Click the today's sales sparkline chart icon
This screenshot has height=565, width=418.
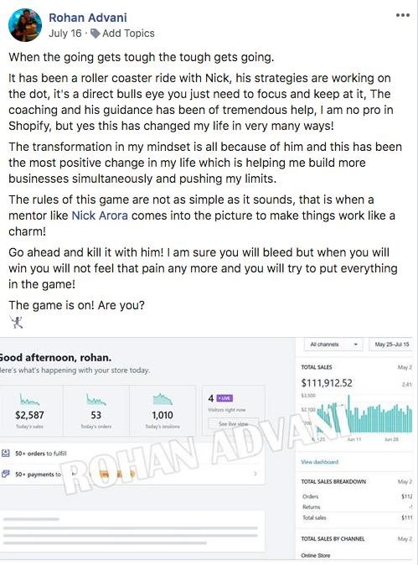[x=29, y=400]
